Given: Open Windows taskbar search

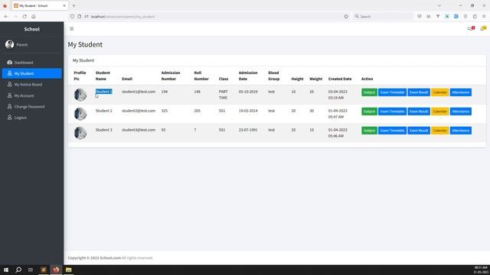Looking at the screenshot, I should [x=18, y=270].
